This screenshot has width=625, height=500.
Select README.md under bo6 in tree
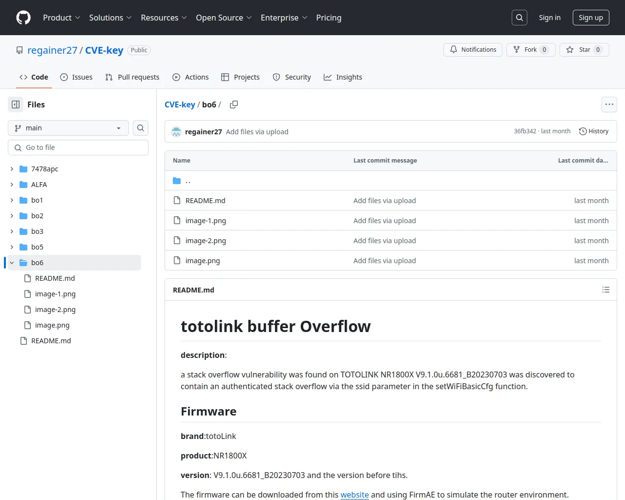click(55, 278)
